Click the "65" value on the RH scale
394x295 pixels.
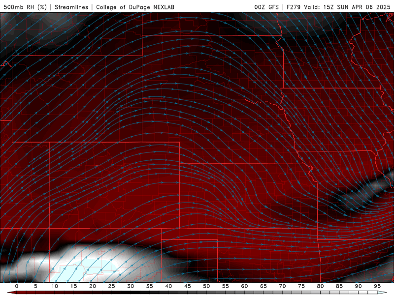263,286
